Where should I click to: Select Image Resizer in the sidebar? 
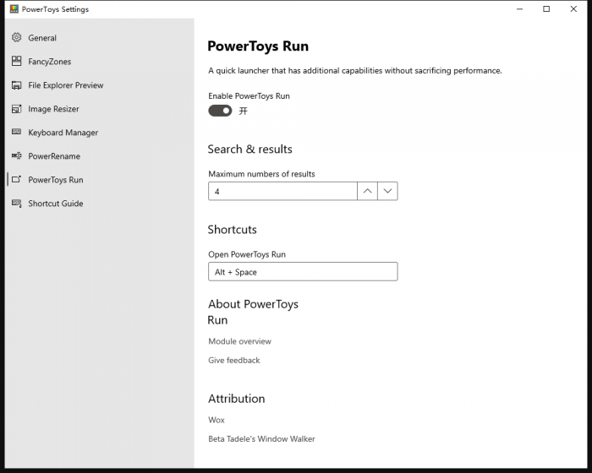pos(100,109)
